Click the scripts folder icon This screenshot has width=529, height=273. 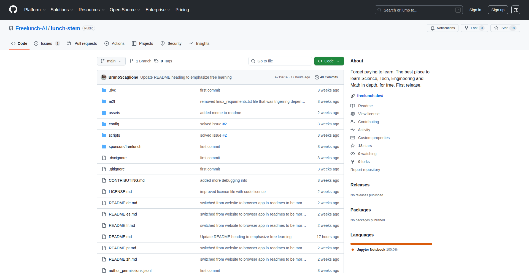[x=104, y=135]
